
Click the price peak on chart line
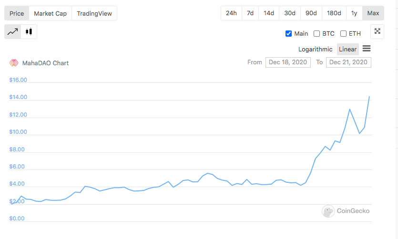pos(369,97)
